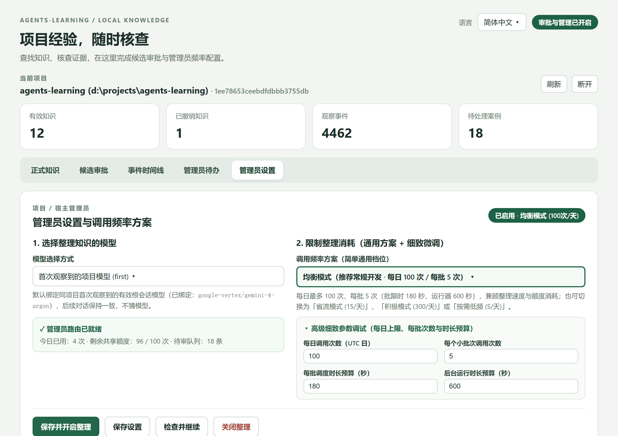The image size is (618, 436).
Task: Open the 简体中文 language dropdown
Action: [502, 22]
